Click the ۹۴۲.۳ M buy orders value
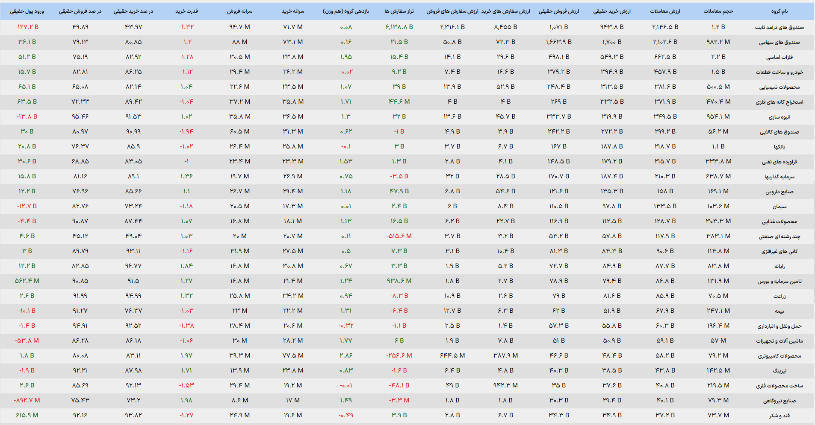 point(505,385)
